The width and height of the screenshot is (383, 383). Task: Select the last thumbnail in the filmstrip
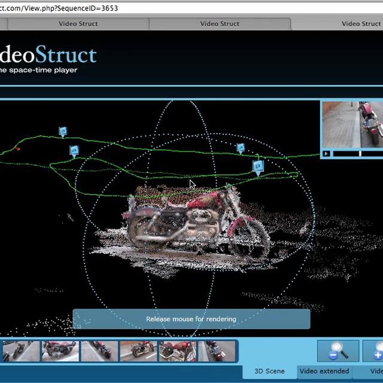pos(217,351)
